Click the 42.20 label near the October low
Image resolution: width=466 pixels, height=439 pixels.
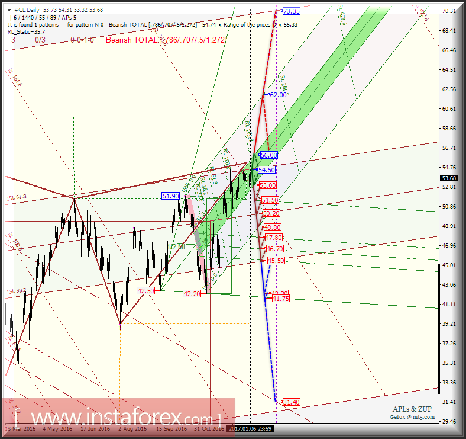[x=192, y=294]
